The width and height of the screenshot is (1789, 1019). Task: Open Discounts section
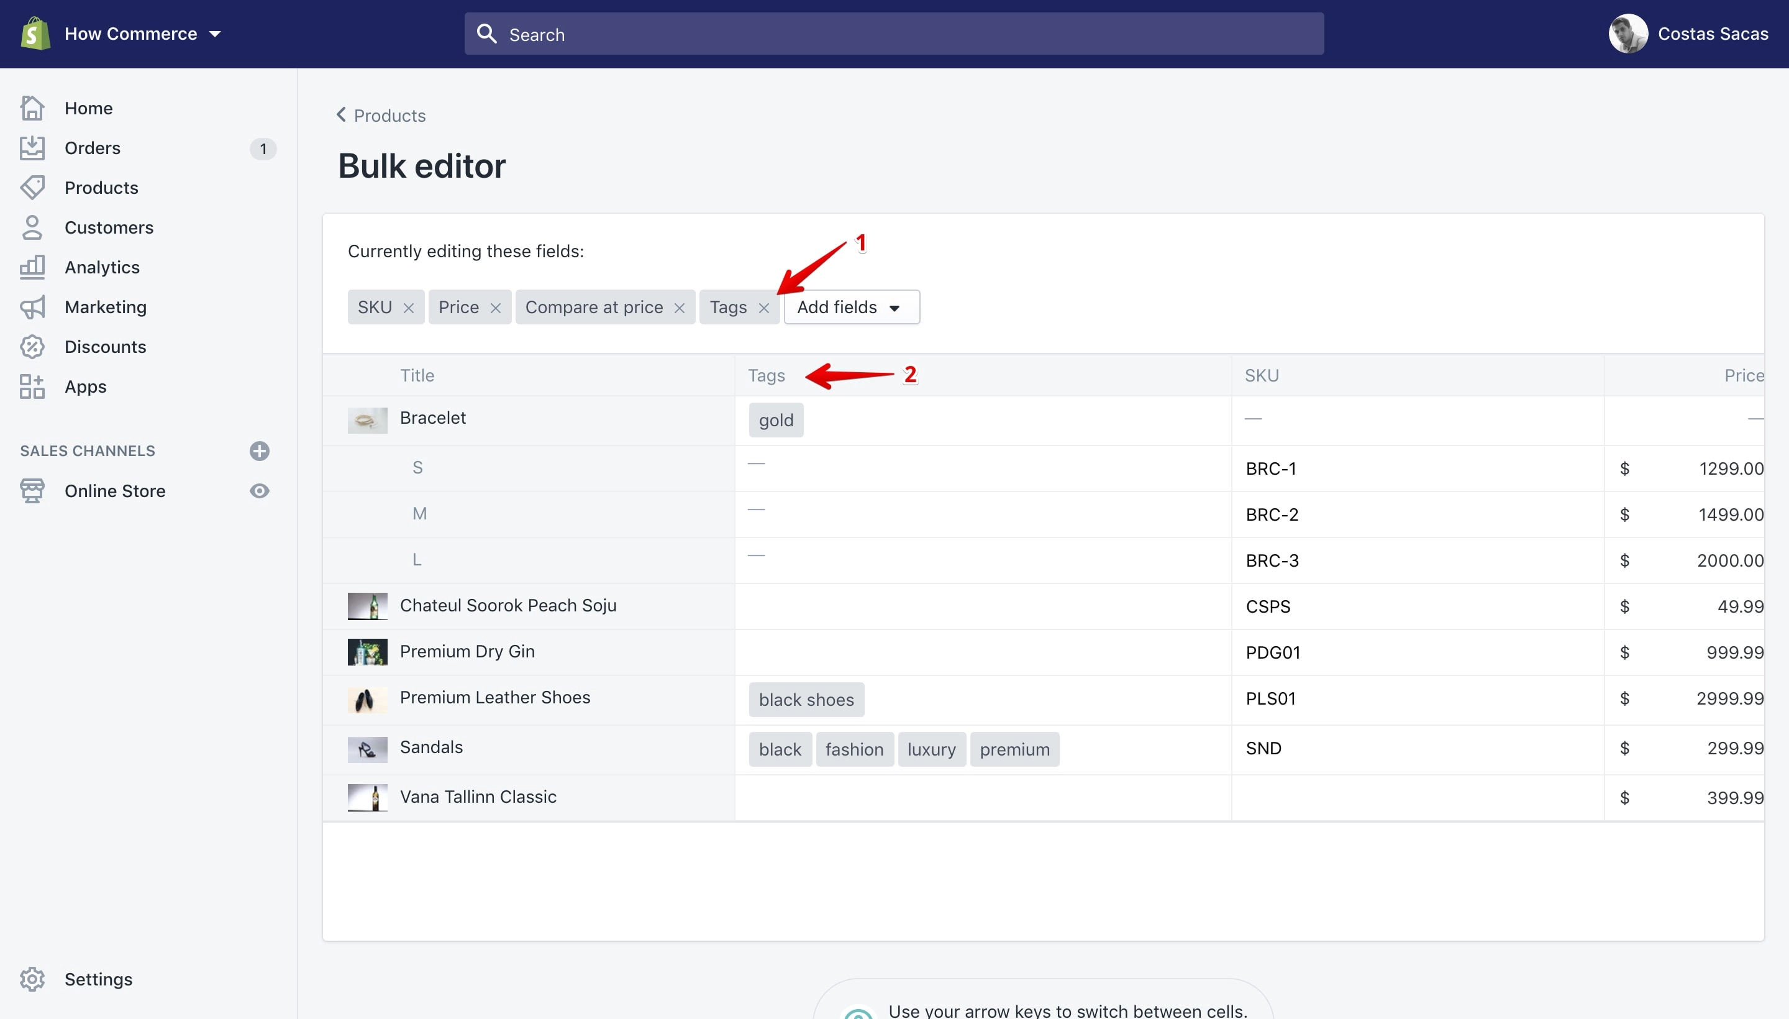(x=106, y=347)
